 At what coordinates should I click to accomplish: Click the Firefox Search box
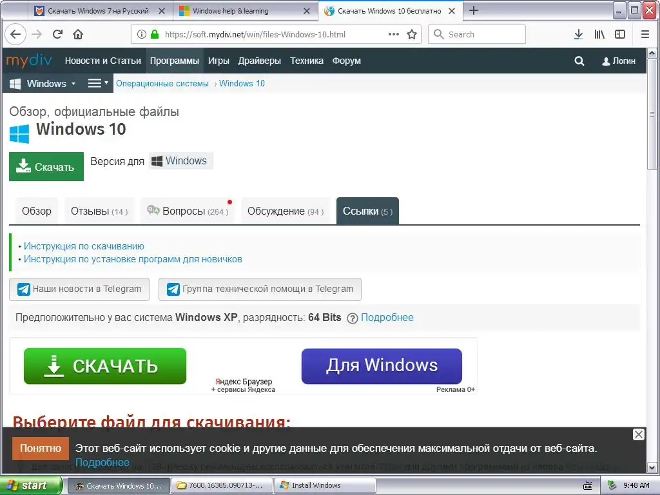[477, 34]
